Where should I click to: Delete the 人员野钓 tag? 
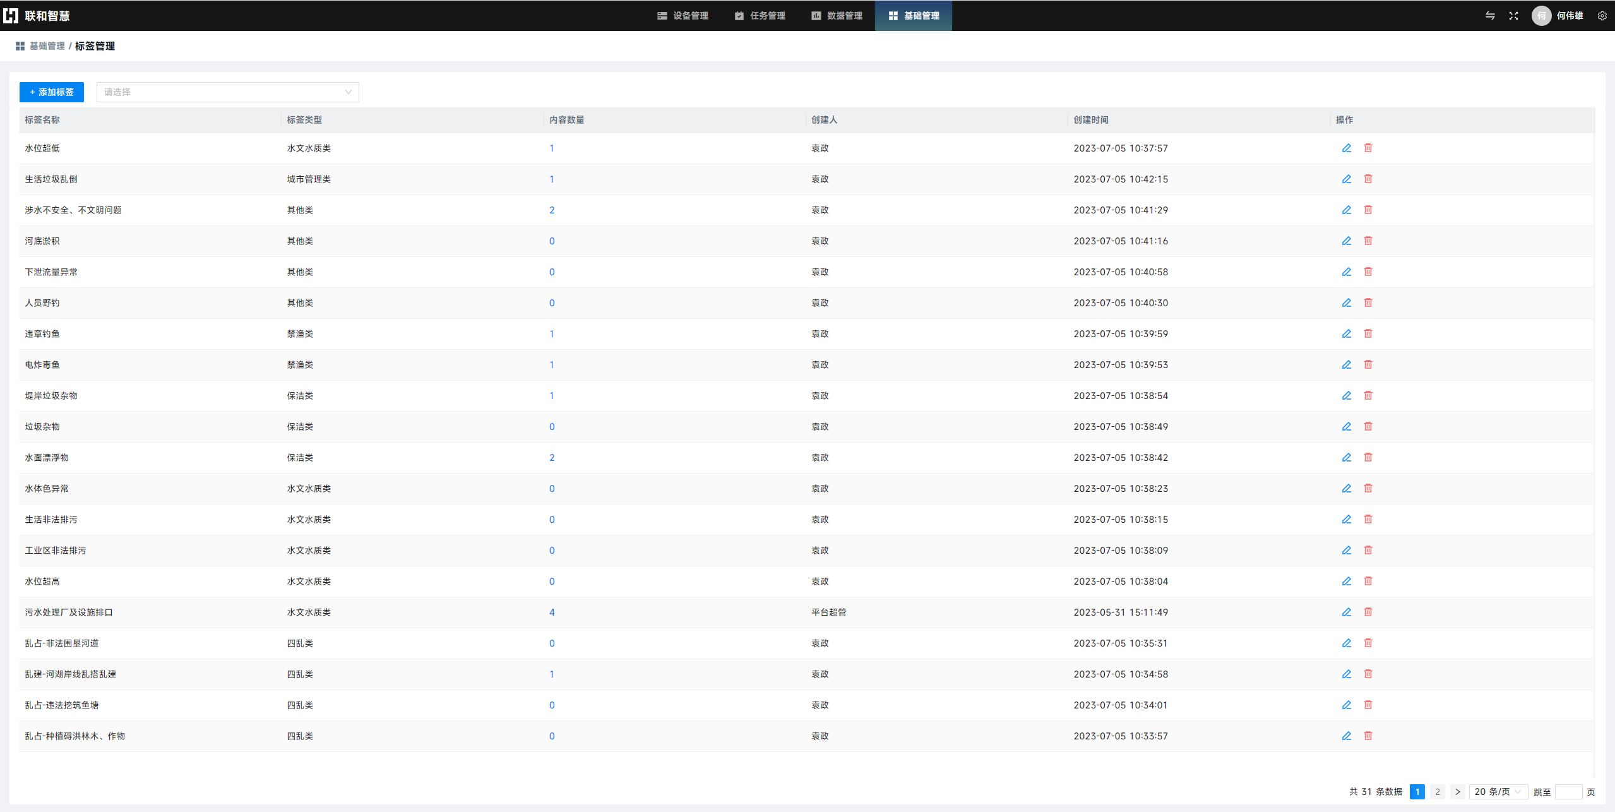tap(1368, 303)
